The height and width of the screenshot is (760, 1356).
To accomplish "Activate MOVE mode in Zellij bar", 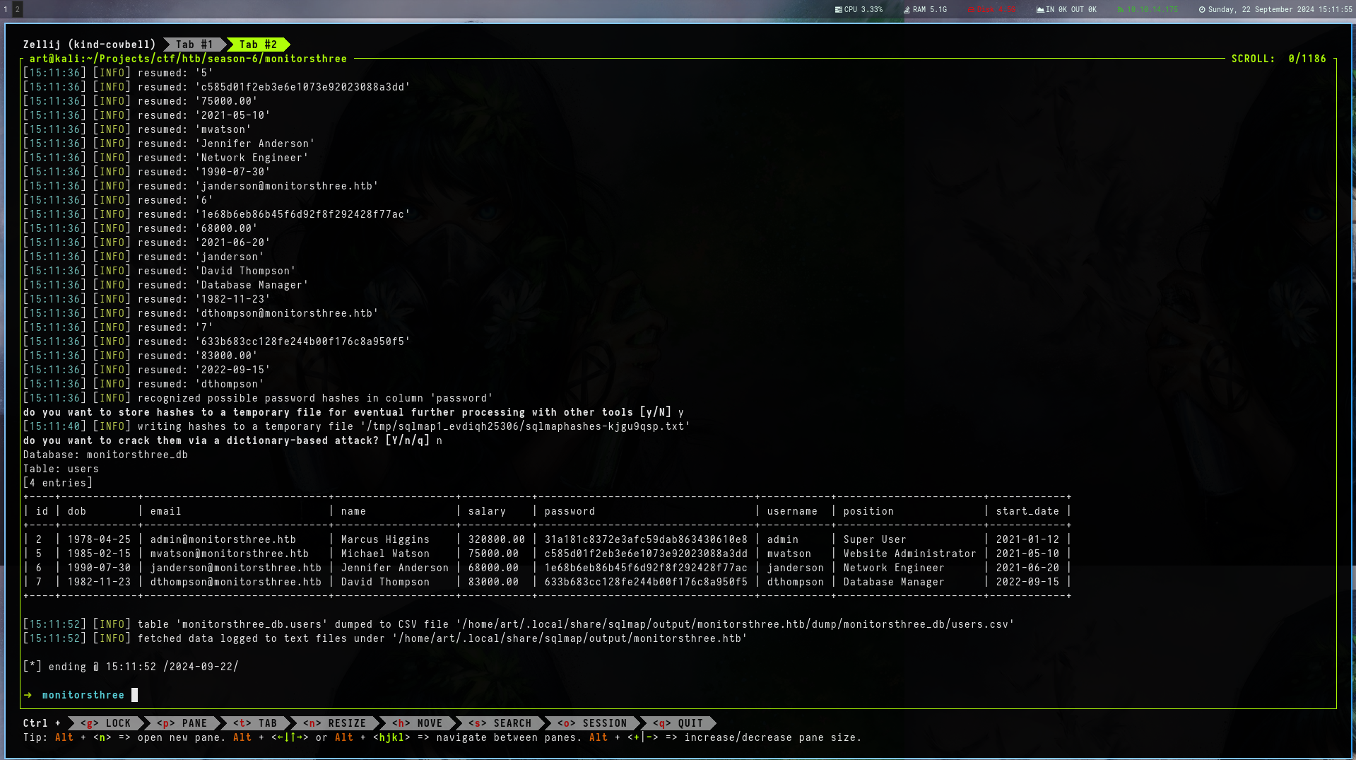I will pos(418,723).
